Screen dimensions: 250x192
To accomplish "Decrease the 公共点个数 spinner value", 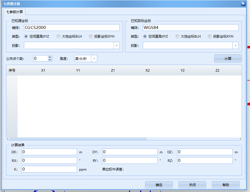I will point(50,60).
